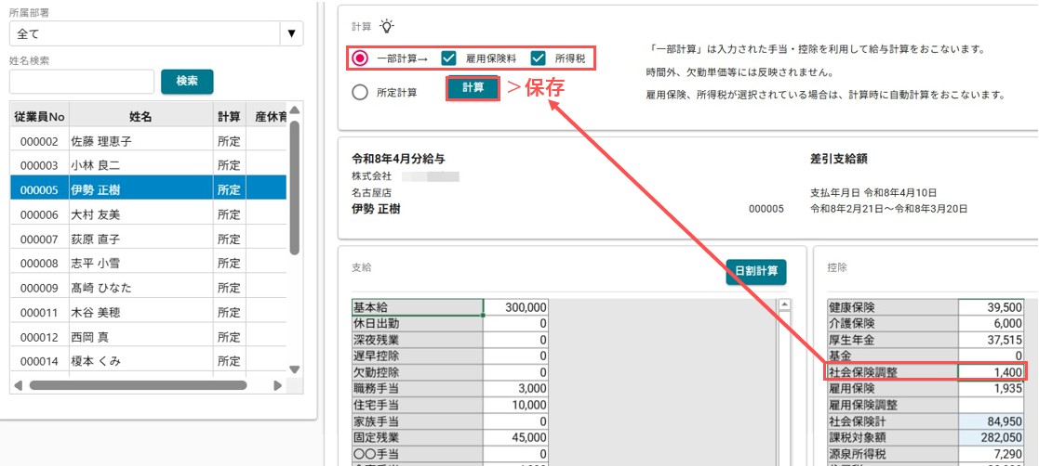
Task: Click the employee list horizontal scroll right arrow
Action: pyautogui.click(x=277, y=385)
